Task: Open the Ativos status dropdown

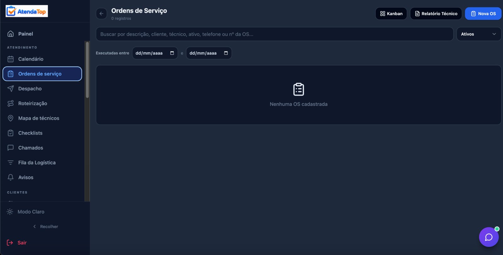Action: pyautogui.click(x=479, y=34)
